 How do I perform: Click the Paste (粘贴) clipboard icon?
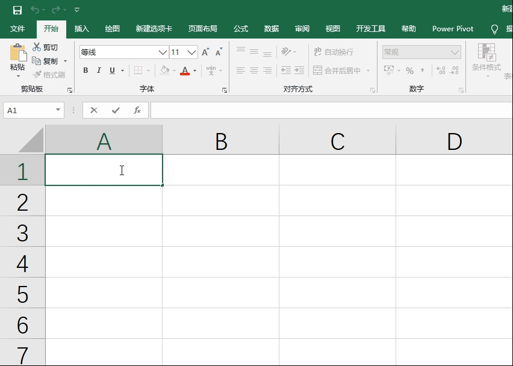[x=17, y=55]
